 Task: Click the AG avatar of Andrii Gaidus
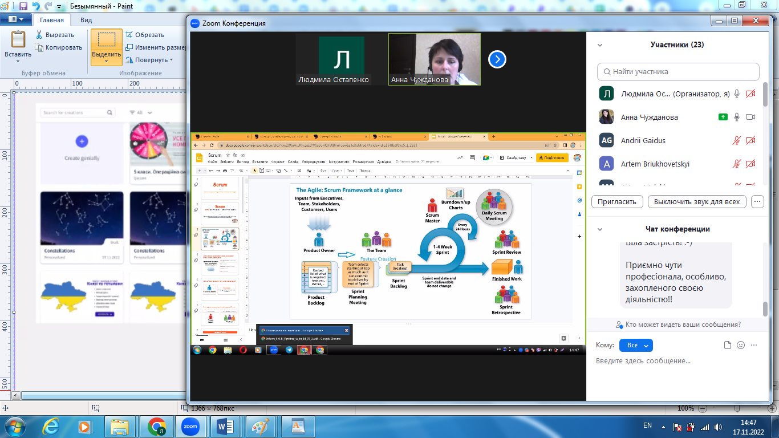(x=606, y=140)
